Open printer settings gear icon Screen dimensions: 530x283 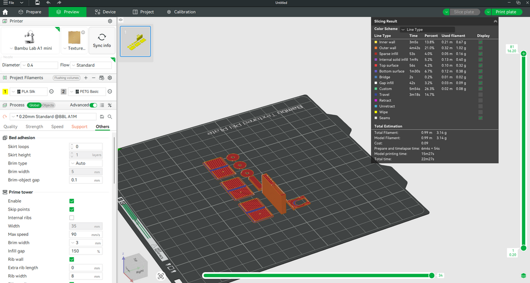point(110,21)
